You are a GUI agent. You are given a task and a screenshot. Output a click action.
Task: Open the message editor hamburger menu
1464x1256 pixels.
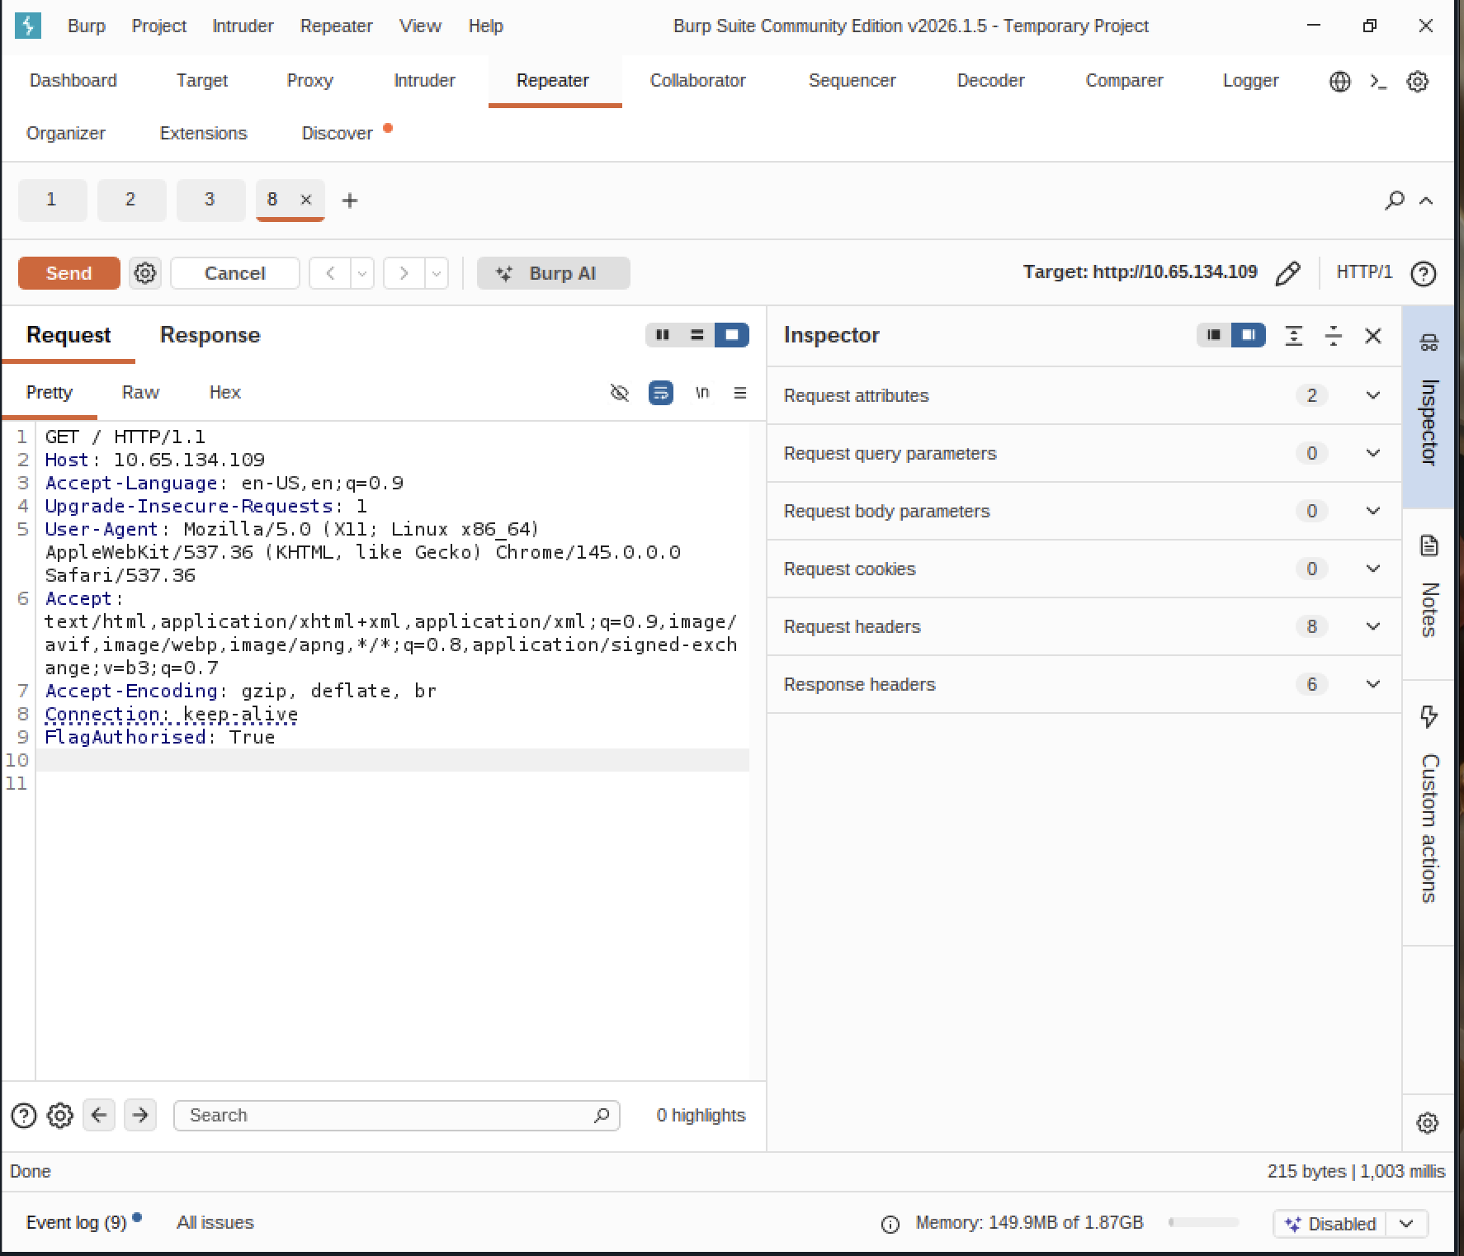(740, 393)
